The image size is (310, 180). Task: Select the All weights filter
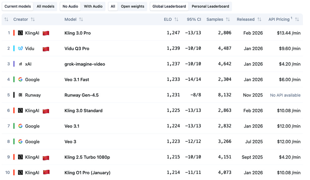coord(113,6)
